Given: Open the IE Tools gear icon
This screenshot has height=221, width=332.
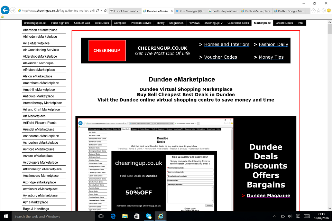Looking at the screenshot, I should pos(324,11).
